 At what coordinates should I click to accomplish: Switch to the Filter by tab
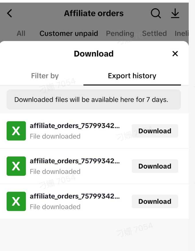coord(45,76)
